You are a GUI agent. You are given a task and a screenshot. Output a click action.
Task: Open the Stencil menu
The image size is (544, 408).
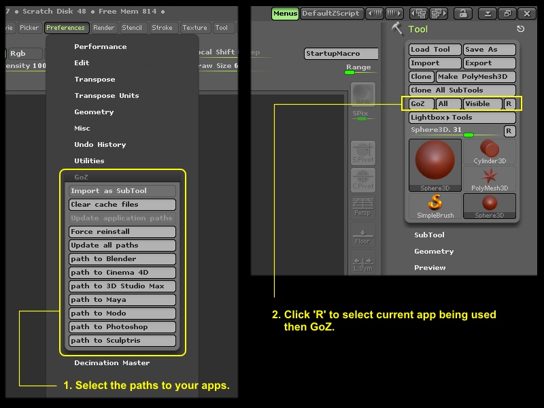(x=132, y=28)
